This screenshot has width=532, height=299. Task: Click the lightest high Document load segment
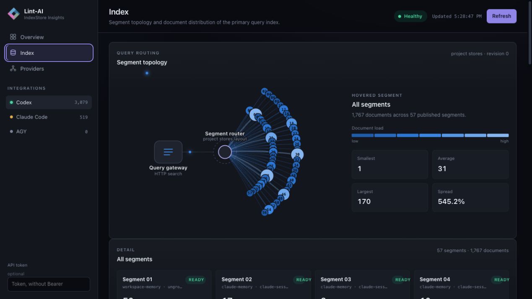(x=498, y=135)
